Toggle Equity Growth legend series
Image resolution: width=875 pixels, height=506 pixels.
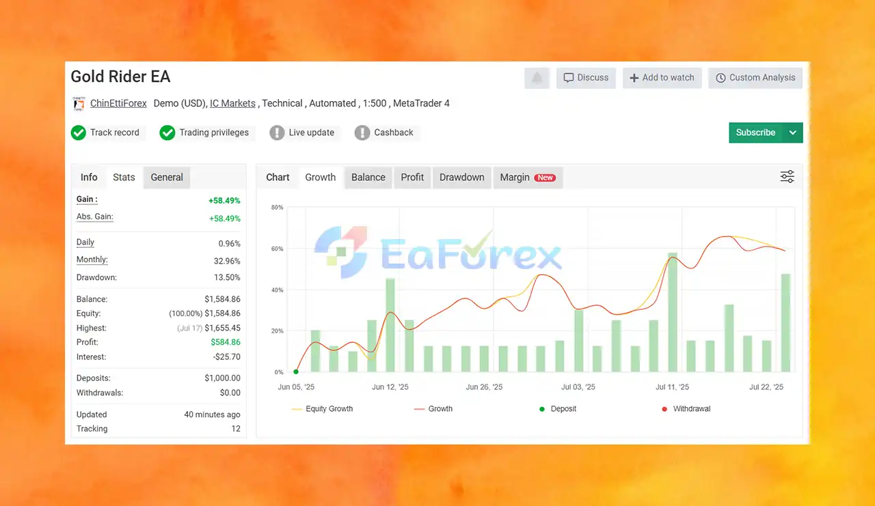click(322, 409)
